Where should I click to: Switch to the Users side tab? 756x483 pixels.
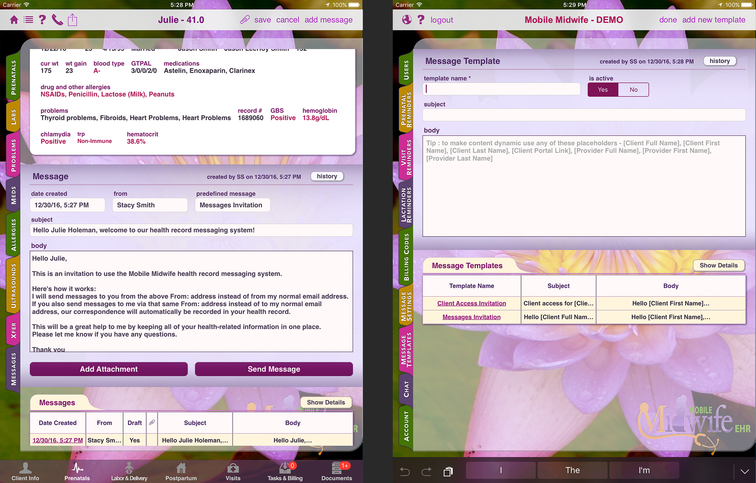(406, 70)
